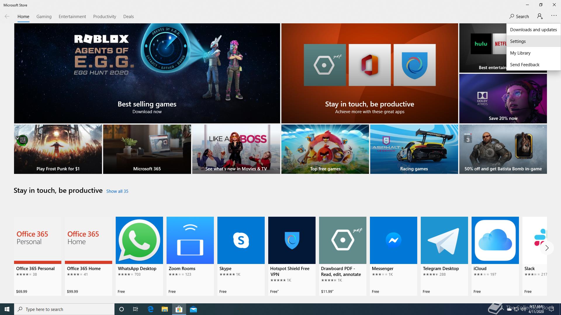Click the 'Telegram Desktop' app name
The width and height of the screenshot is (561, 315).
pos(441,269)
